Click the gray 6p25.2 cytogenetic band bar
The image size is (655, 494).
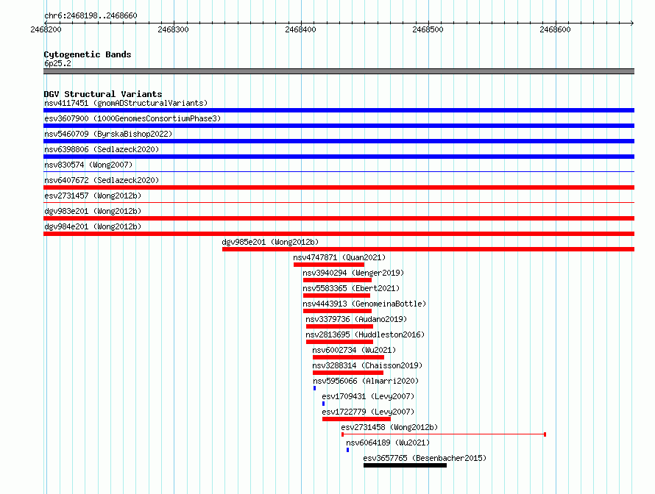pyautogui.click(x=339, y=71)
